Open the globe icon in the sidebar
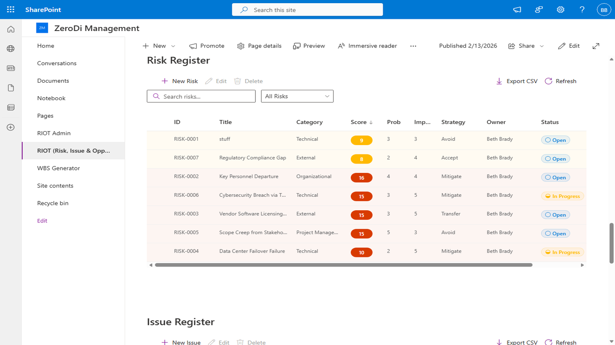615x345 pixels. (x=10, y=48)
